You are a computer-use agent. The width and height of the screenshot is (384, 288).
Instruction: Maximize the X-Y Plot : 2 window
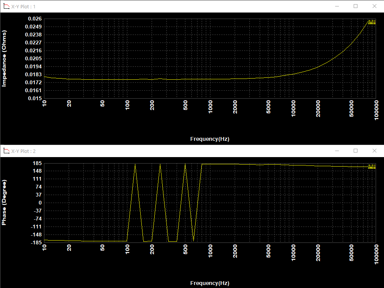click(356, 151)
